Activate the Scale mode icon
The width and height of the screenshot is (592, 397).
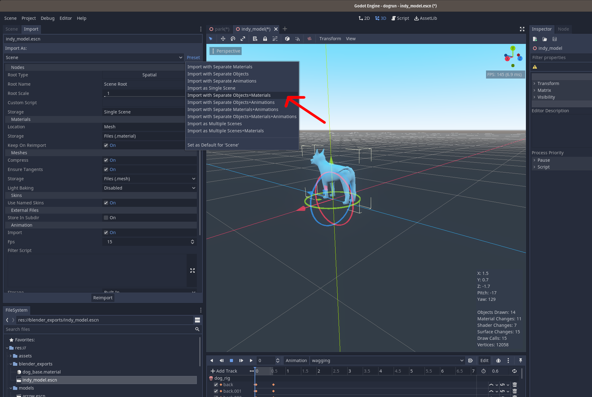(243, 39)
